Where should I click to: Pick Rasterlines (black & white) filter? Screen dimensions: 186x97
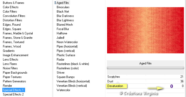pyautogui.click(x=73, y=64)
